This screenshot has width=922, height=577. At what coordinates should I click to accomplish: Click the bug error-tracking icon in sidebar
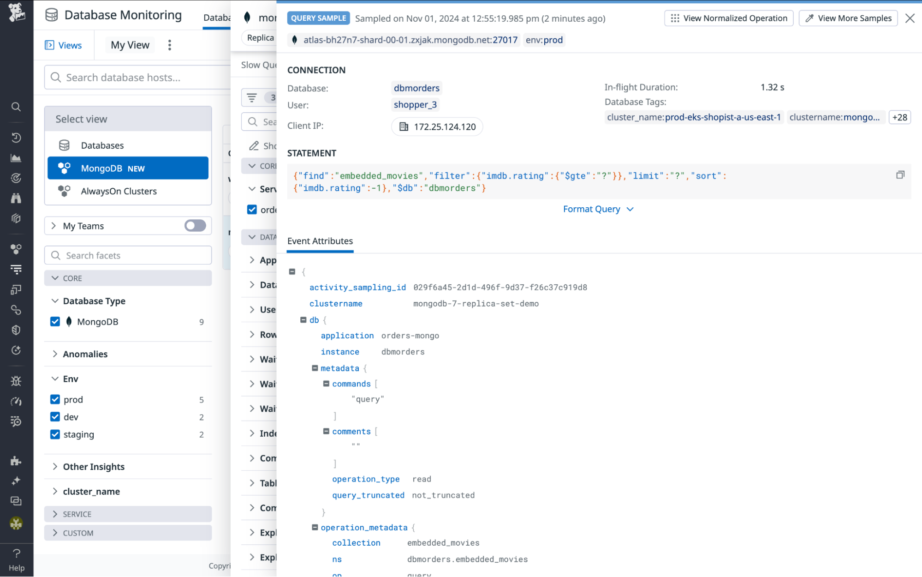(x=16, y=380)
